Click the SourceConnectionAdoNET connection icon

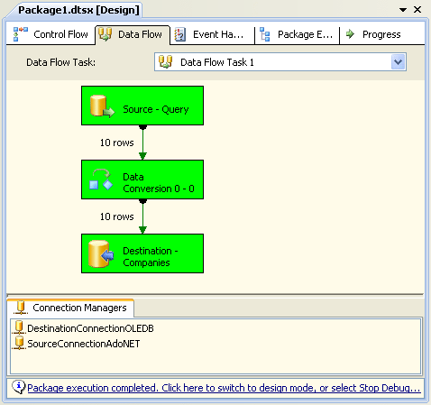19,343
